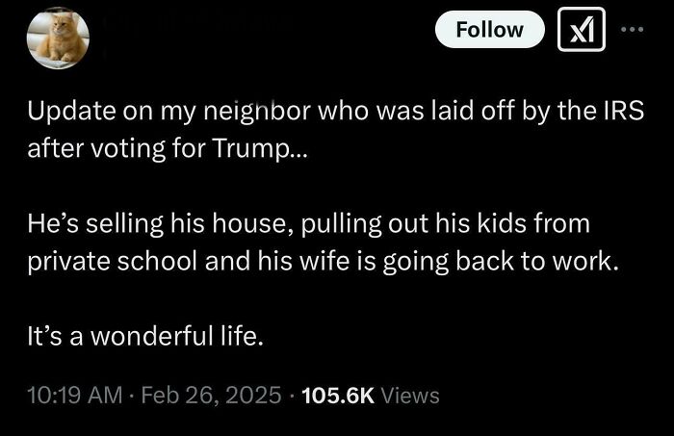Click the 105.6K view count

[x=336, y=395]
